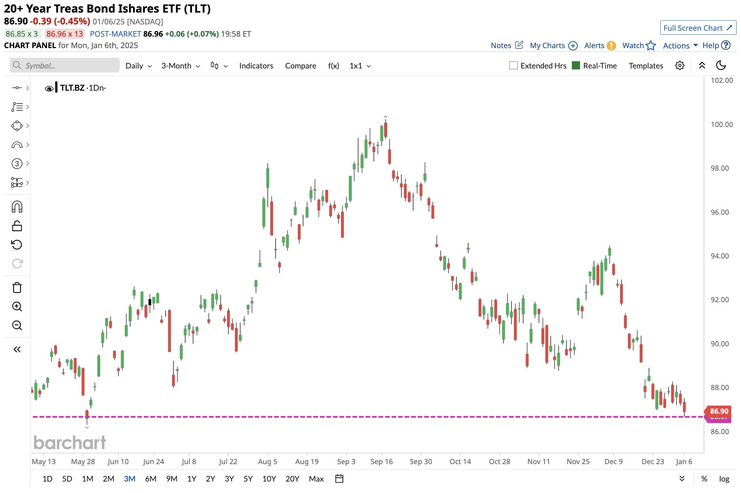
Task: Open Help link
Action: [x=716, y=46]
